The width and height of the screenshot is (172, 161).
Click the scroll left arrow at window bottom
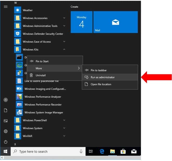pos(2,158)
